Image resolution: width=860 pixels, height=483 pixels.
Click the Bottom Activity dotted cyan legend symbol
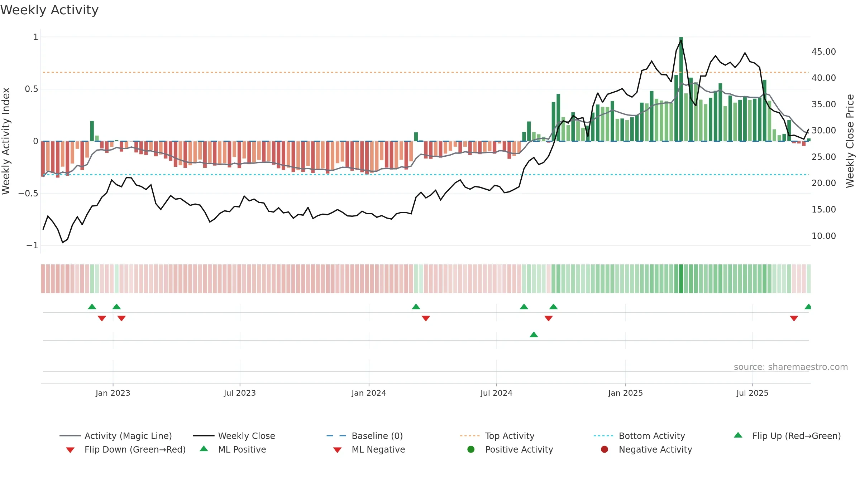[603, 436]
